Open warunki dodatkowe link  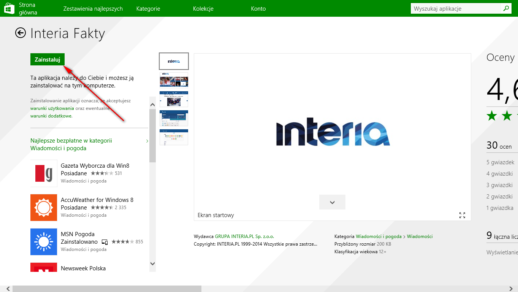tap(51, 116)
